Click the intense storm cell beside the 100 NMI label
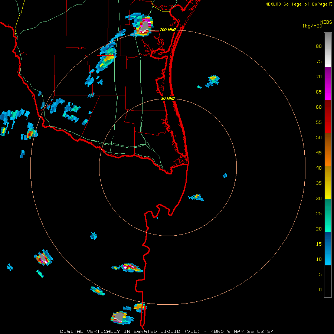The image size is (334, 334). coord(145,26)
